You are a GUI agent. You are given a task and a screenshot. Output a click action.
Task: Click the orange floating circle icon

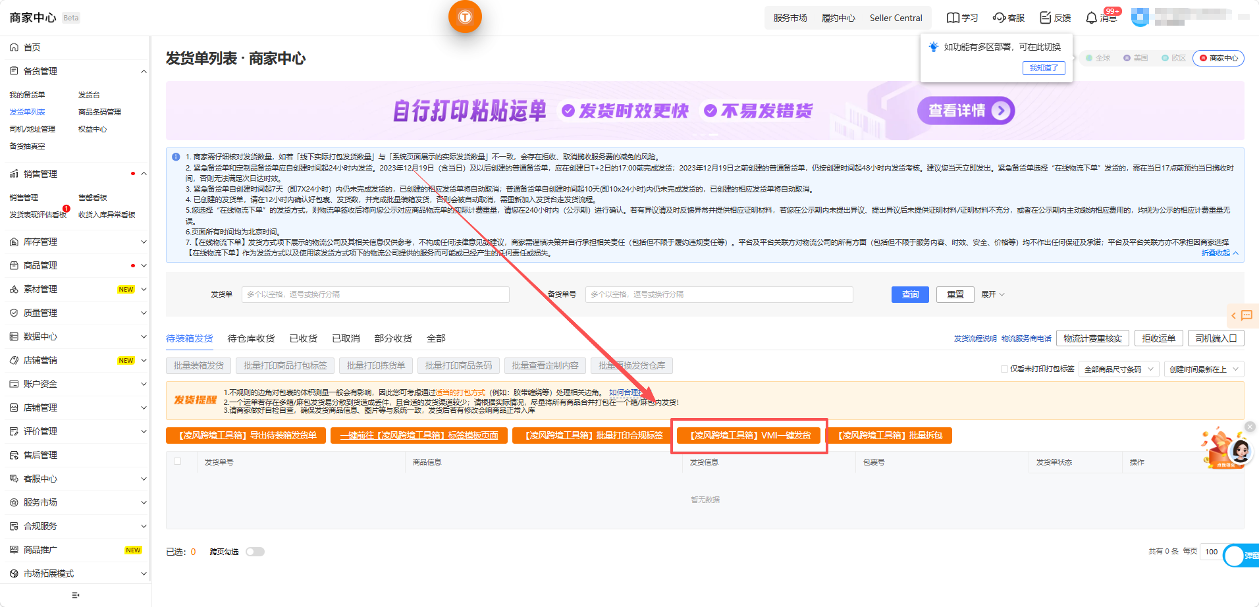465,16
